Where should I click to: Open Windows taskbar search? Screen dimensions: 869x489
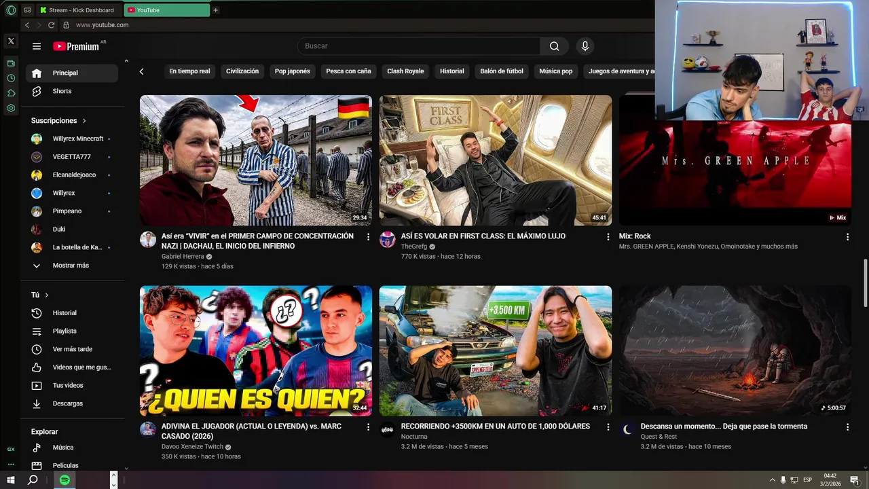(x=33, y=480)
